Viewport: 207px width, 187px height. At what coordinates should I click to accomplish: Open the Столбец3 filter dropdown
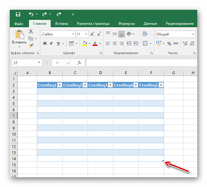click(x=110, y=85)
